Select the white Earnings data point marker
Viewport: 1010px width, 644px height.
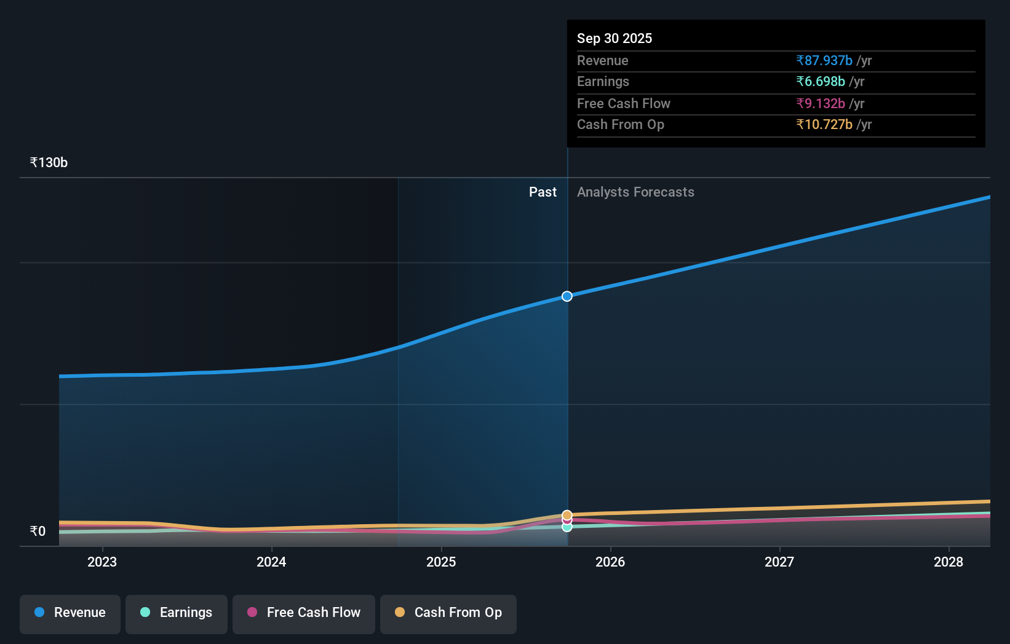(x=567, y=527)
